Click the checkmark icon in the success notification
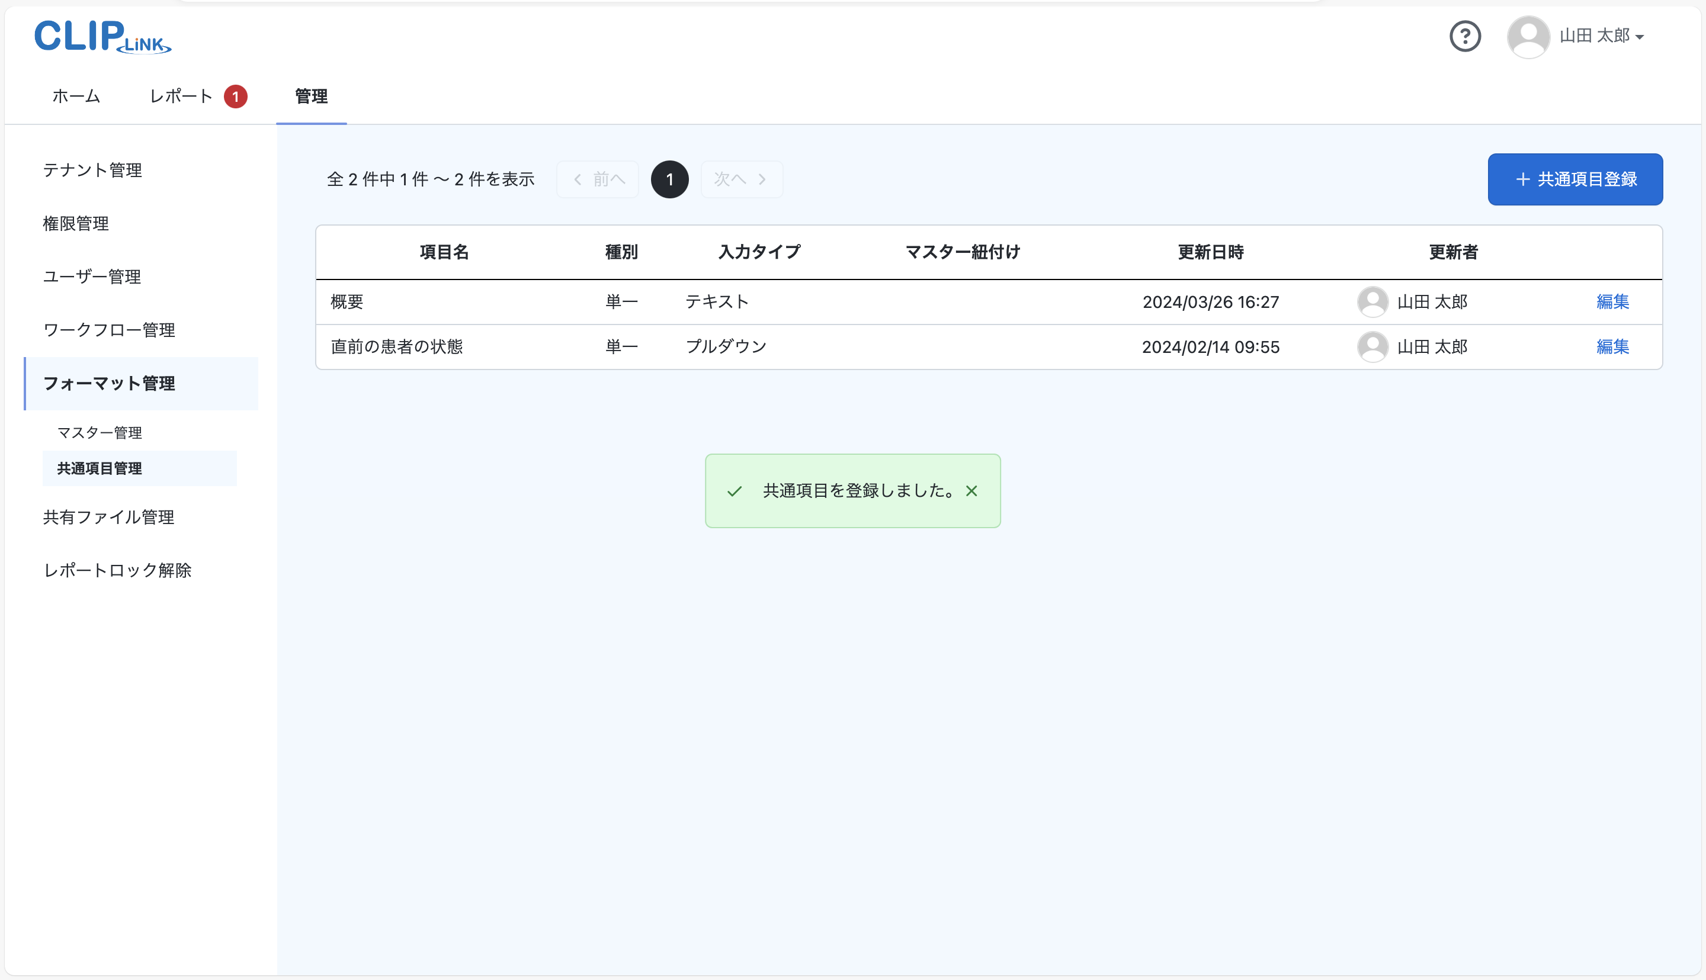The height and width of the screenshot is (980, 1706). point(735,491)
